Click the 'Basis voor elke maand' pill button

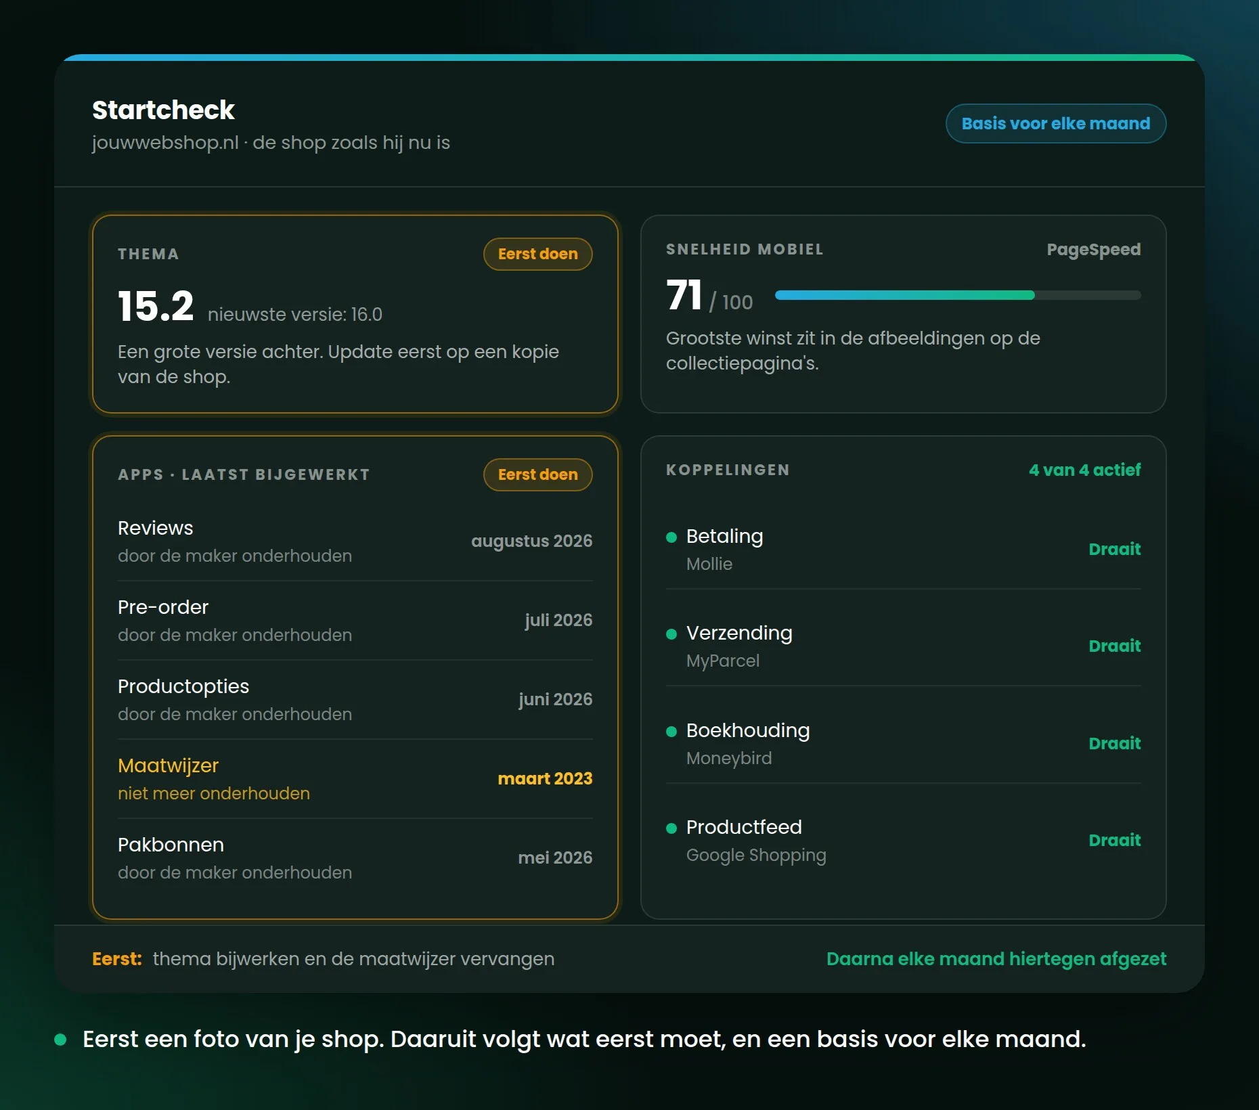pos(1055,124)
